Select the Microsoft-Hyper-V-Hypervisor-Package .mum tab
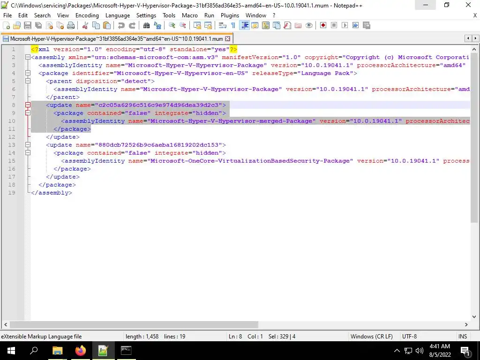This screenshot has height=360, width=480. point(116,39)
